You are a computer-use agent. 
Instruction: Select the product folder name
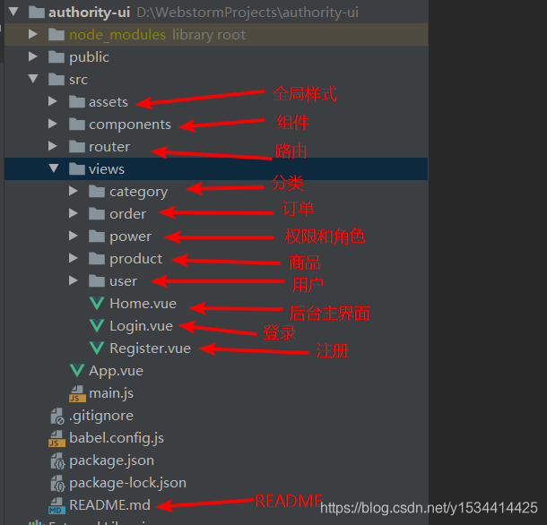135,259
